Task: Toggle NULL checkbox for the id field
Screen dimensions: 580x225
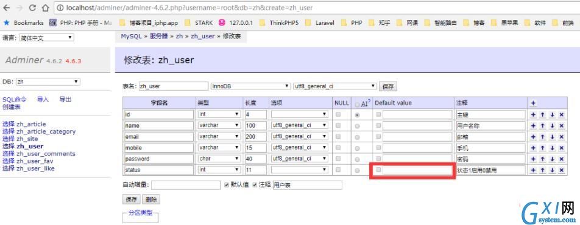Action: [338, 114]
